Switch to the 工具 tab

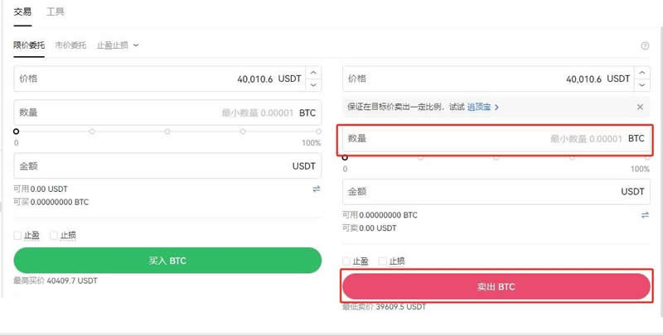click(56, 12)
